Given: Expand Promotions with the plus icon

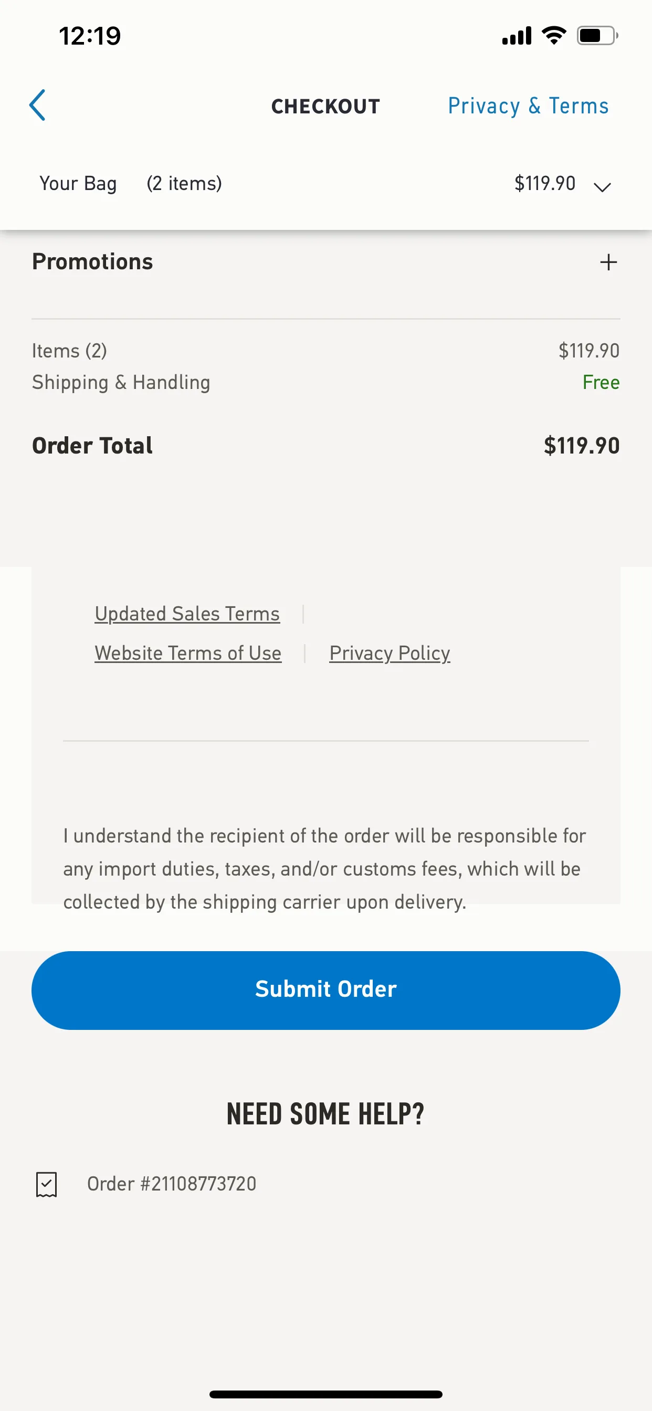Looking at the screenshot, I should point(608,262).
